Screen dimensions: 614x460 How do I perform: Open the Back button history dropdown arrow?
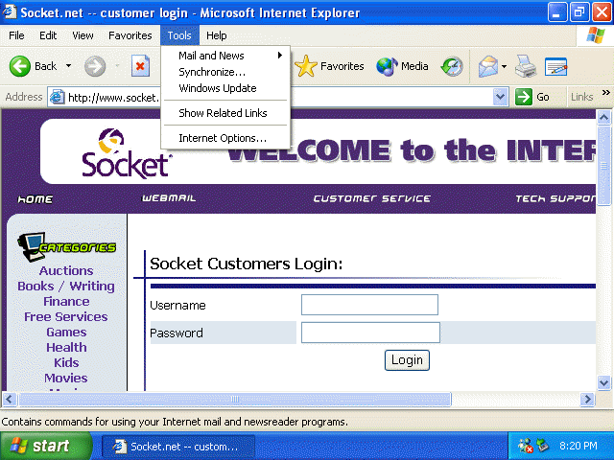(68, 66)
